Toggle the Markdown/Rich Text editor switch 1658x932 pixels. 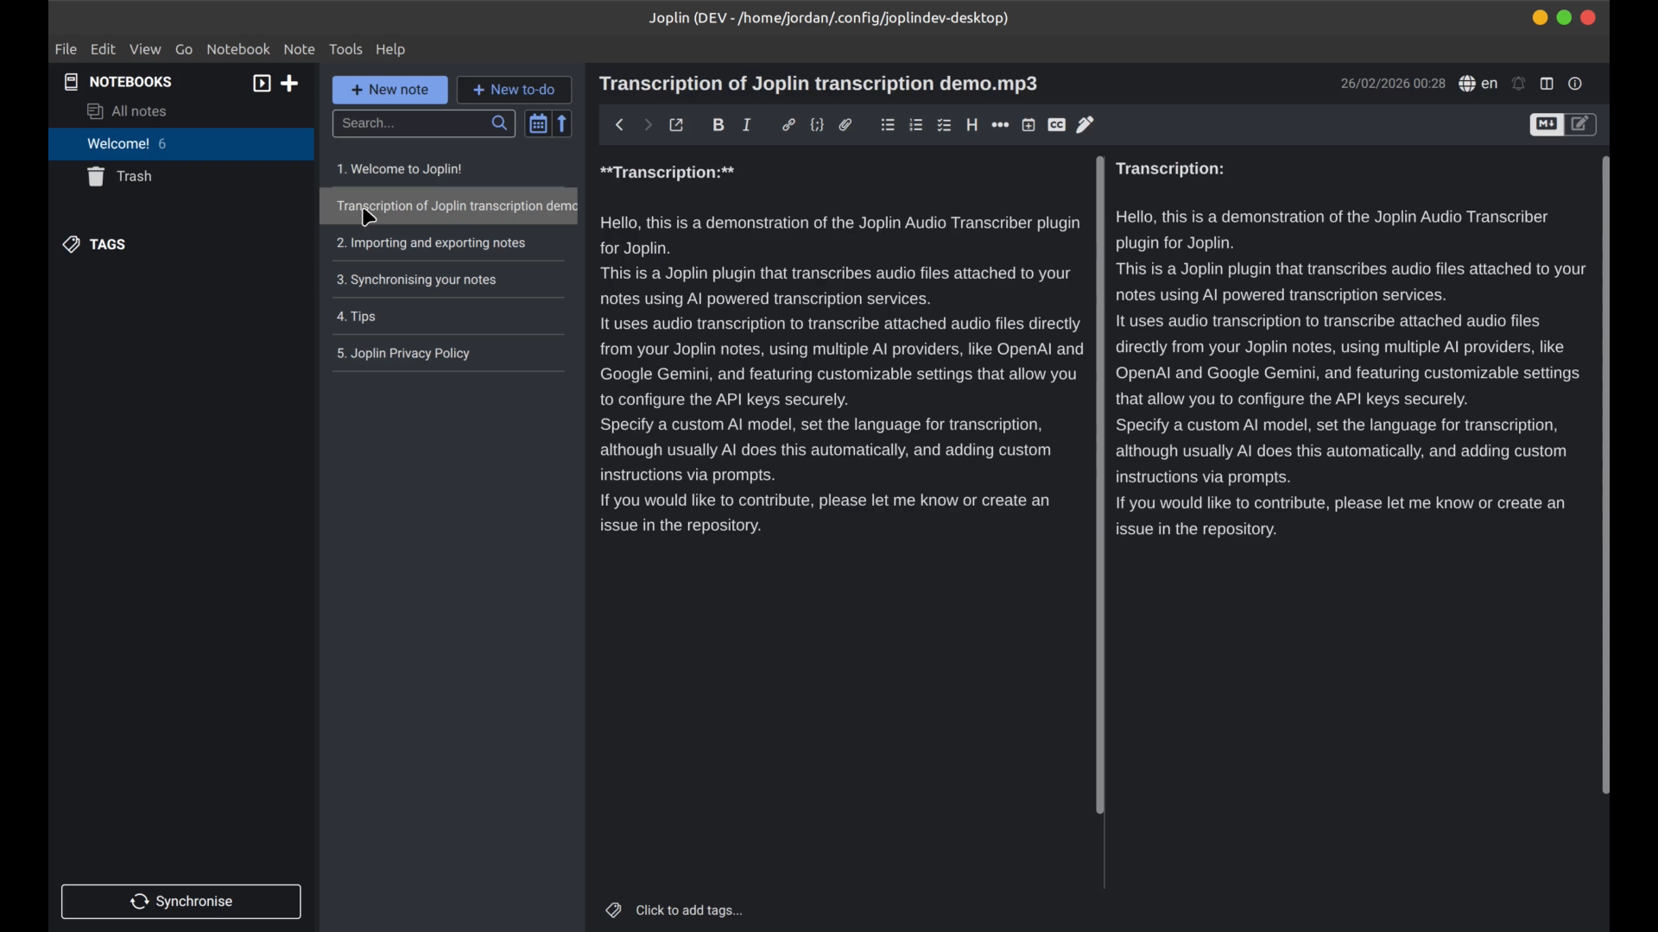[1564, 126]
